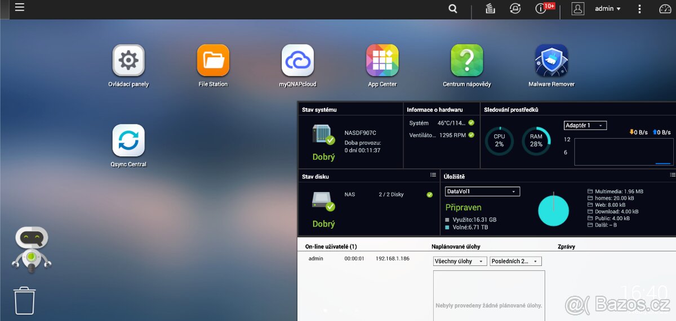
Task: Click Dobrý status in Stav disku
Action: (324, 224)
